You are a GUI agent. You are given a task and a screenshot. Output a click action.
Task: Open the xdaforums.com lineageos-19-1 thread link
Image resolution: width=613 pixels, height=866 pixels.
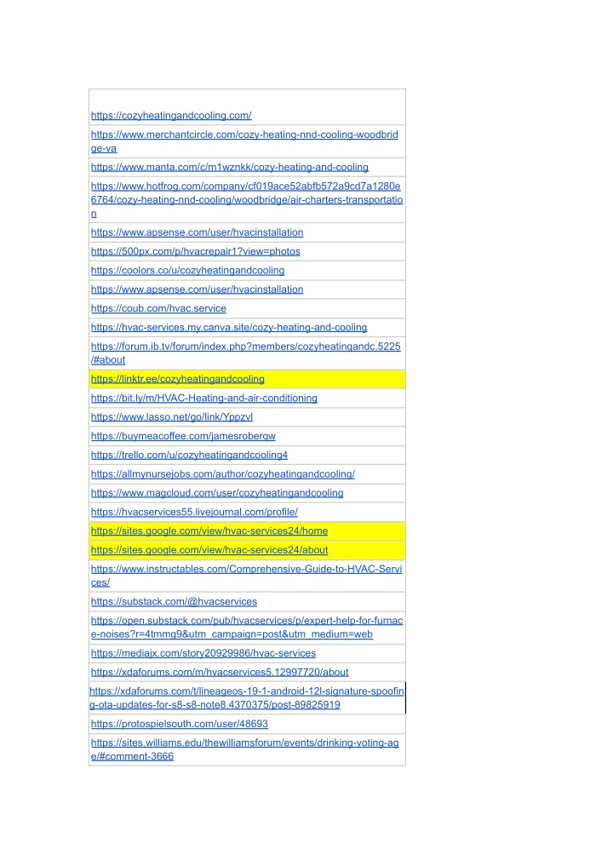click(x=246, y=698)
